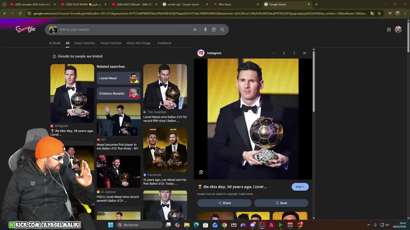Click the Feedback link

point(164,43)
